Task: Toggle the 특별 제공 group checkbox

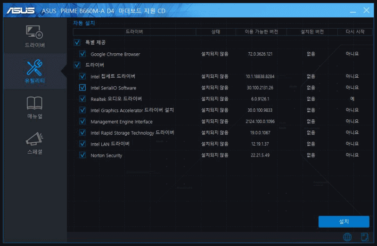Action: [77, 42]
